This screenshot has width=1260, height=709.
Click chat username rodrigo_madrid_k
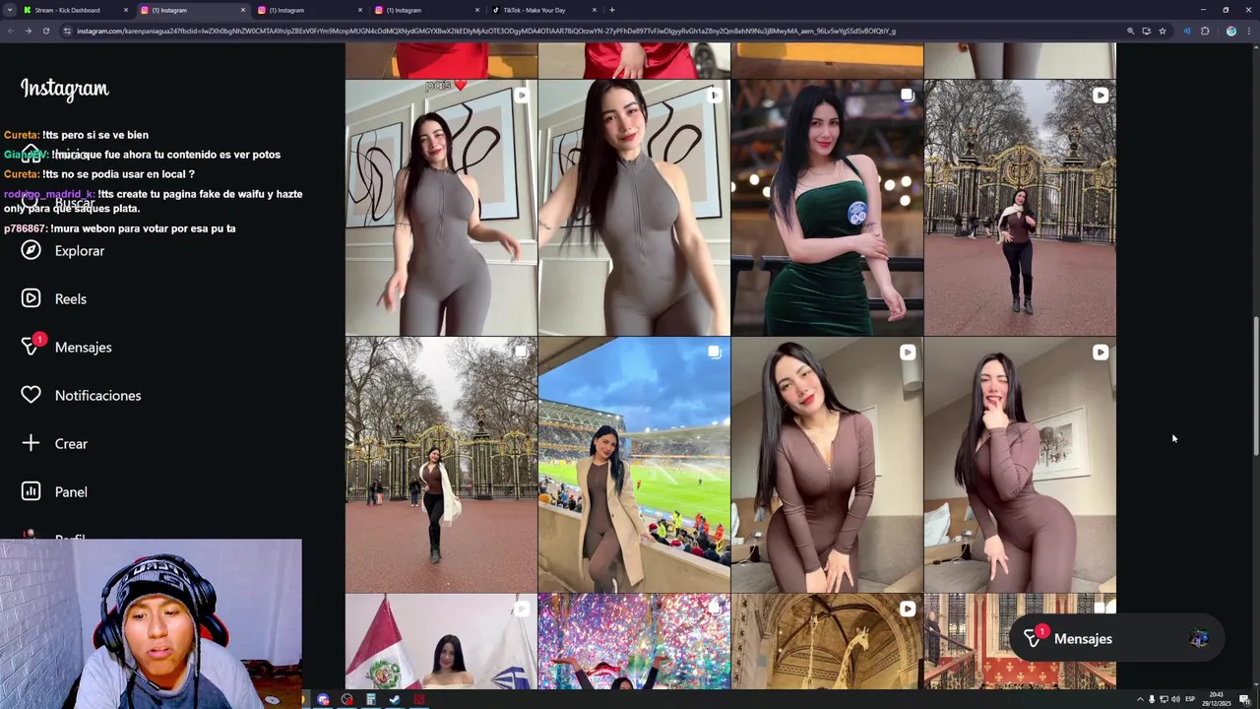tap(49, 194)
